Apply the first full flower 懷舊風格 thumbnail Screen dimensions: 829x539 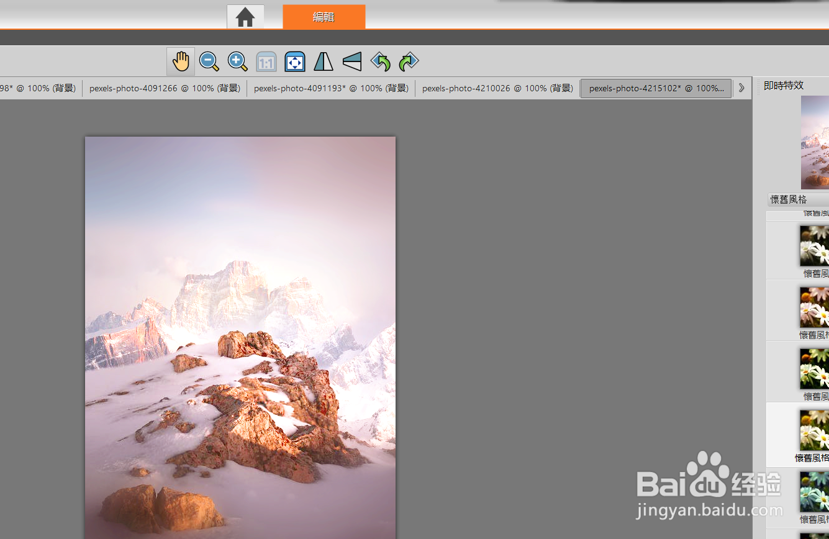tap(815, 245)
